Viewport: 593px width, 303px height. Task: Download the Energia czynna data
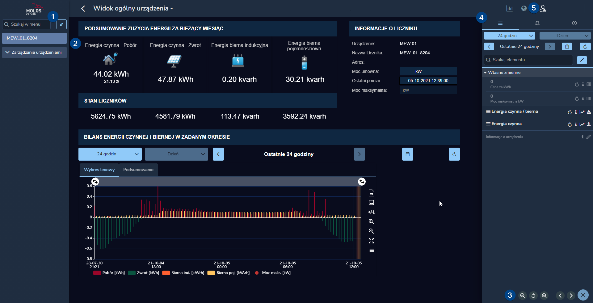(x=589, y=124)
